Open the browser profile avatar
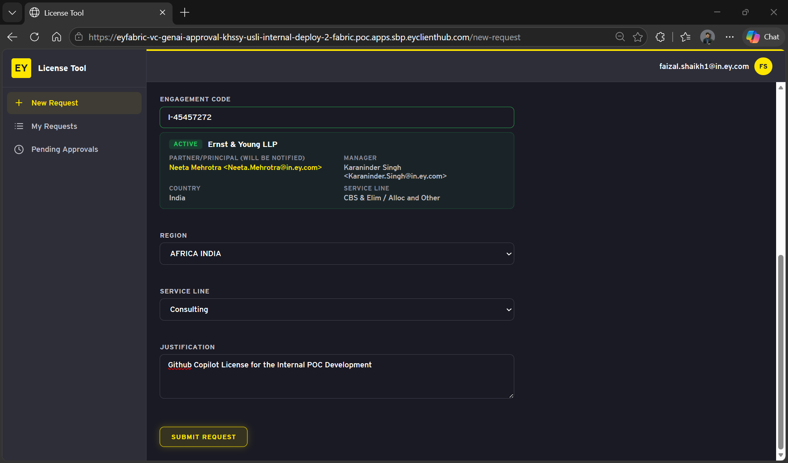Viewport: 788px width, 463px height. point(708,37)
